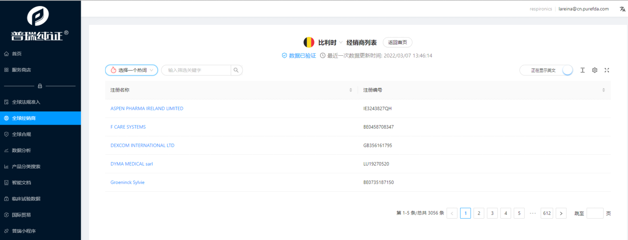Sort by the 注册编号 column arrows
The image size is (628, 240).
click(x=604, y=90)
